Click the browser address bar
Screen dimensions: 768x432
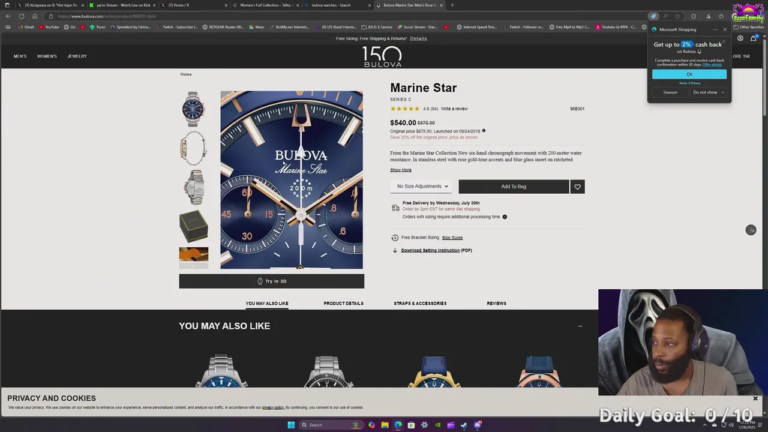[x=348, y=16]
